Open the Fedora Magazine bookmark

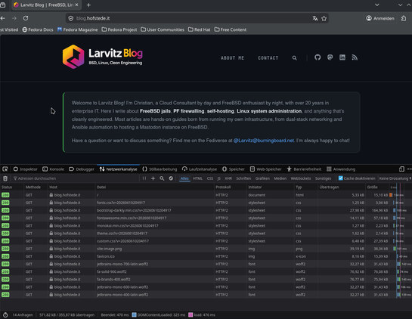click(78, 29)
